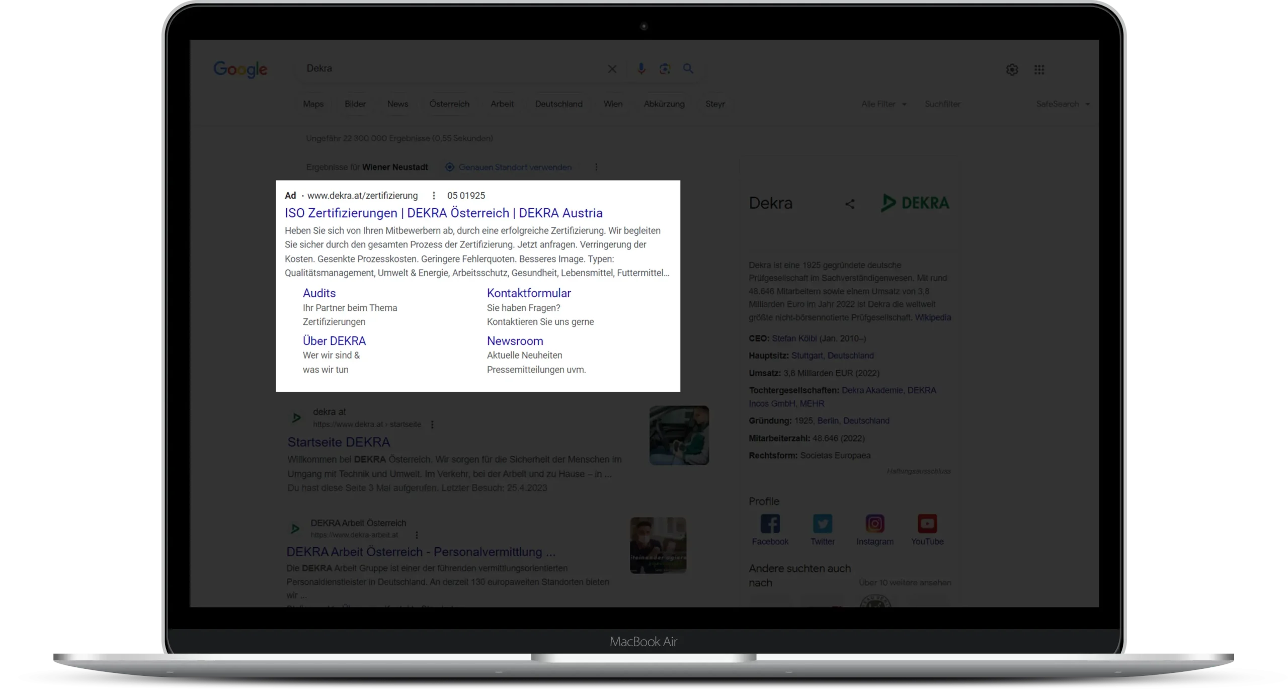The image size is (1288, 690).
Task: Click ad phone number 05 01925
Action: click(466, 195)
